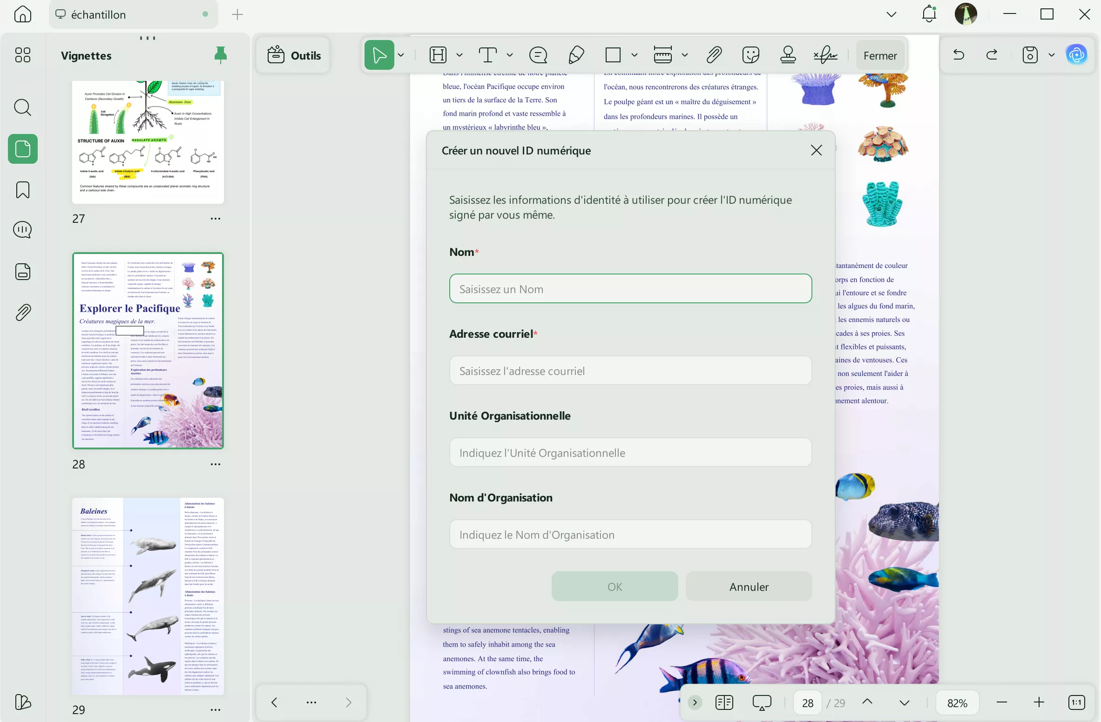Open the AI assistant icon

coord(1077,55)
